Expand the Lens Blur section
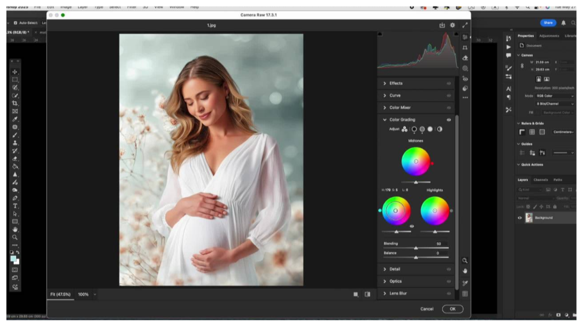Image resolution: width=583 pixels, height=327 pixels. (x=397, y=293)
